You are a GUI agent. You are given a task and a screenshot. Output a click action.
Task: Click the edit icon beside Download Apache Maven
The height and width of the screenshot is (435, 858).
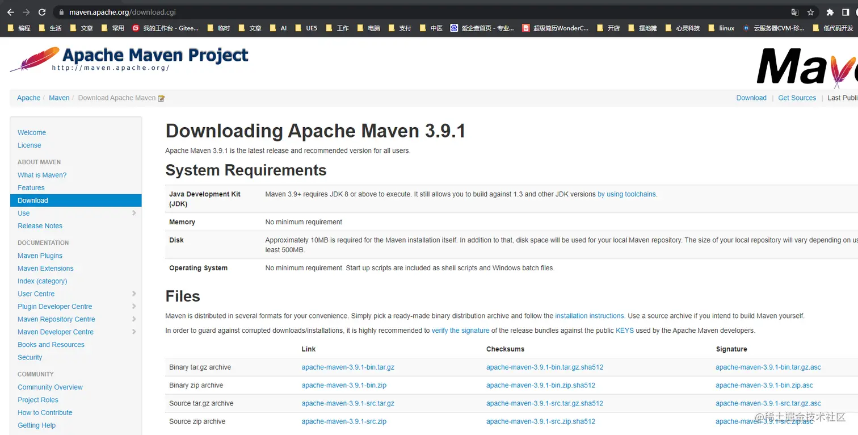tap(161, 98)
